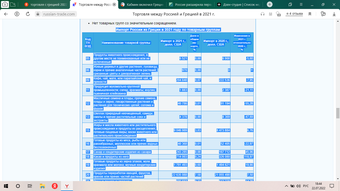Focus the russian-trade.com address field
The height and width of the screenshot is (191, 340).
pyautogui.click(x=59, y=14)
